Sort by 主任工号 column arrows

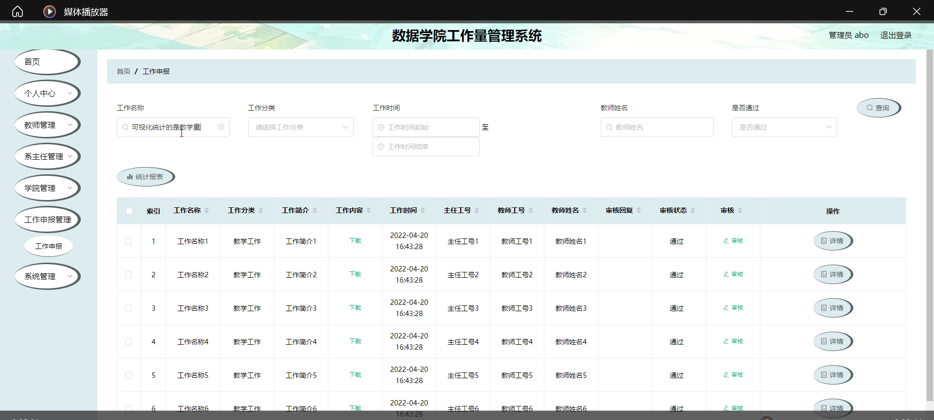pos(477,210)
